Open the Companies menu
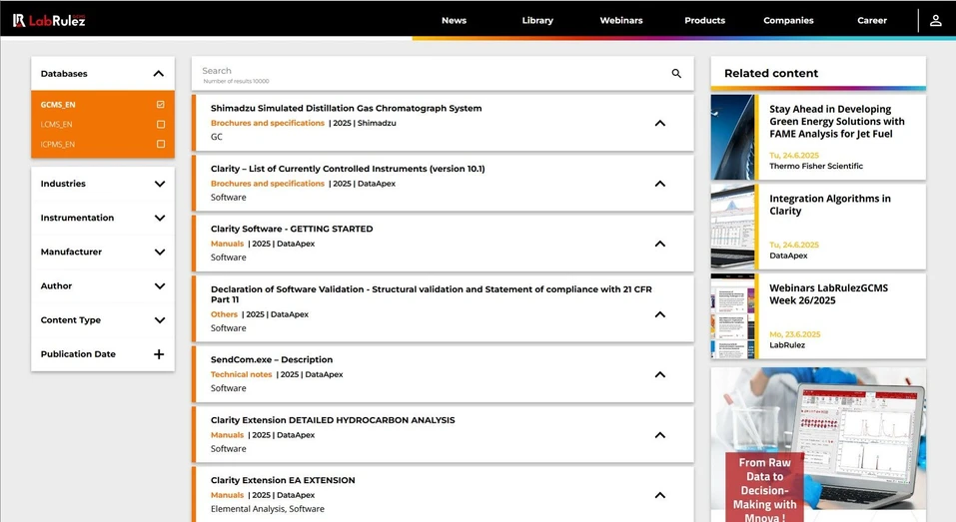 pos(788,20)
